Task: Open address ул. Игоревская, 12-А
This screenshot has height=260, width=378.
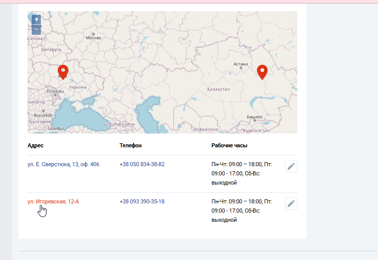Action: click(x=53, y=201)
